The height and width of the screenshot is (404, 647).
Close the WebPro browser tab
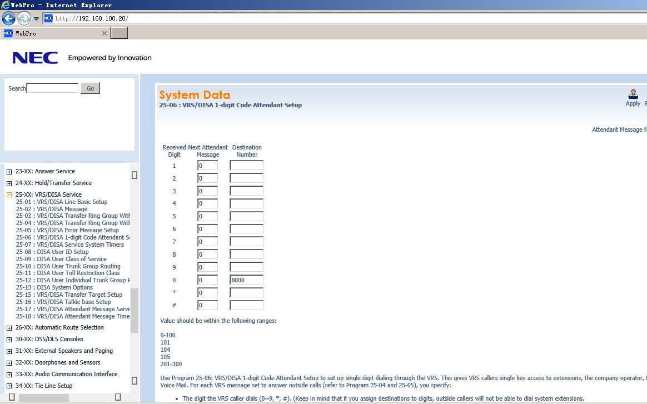104,33
